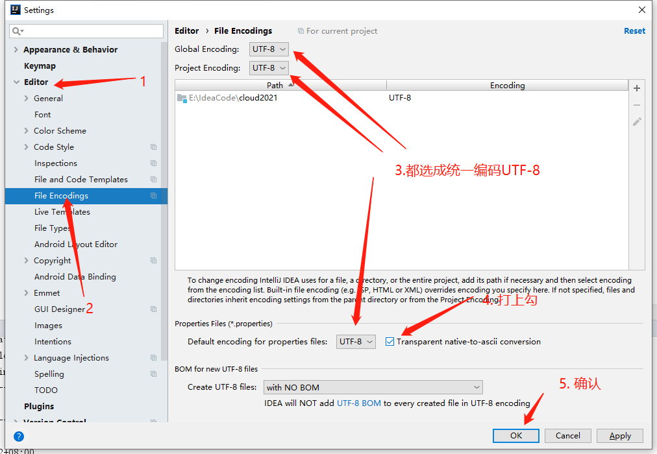Click the For current project icon
This screenshot has width=657, height=454.
(x=301, y=31)
